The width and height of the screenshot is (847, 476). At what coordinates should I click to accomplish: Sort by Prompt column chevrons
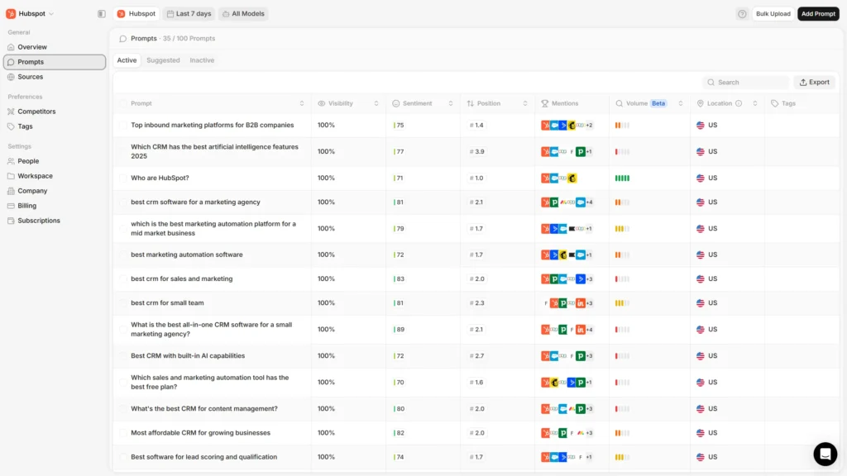click(x=302, y=103)
